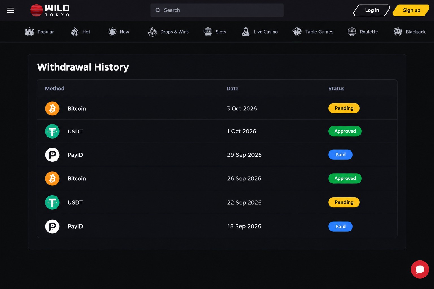The width and height of the screenshot is (434, 289).
Task: Click the Log in button
Action: coord(372,10)
